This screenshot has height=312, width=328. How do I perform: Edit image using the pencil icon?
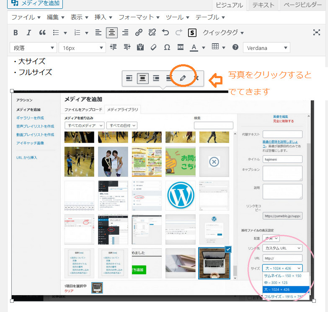pos(183,79)
